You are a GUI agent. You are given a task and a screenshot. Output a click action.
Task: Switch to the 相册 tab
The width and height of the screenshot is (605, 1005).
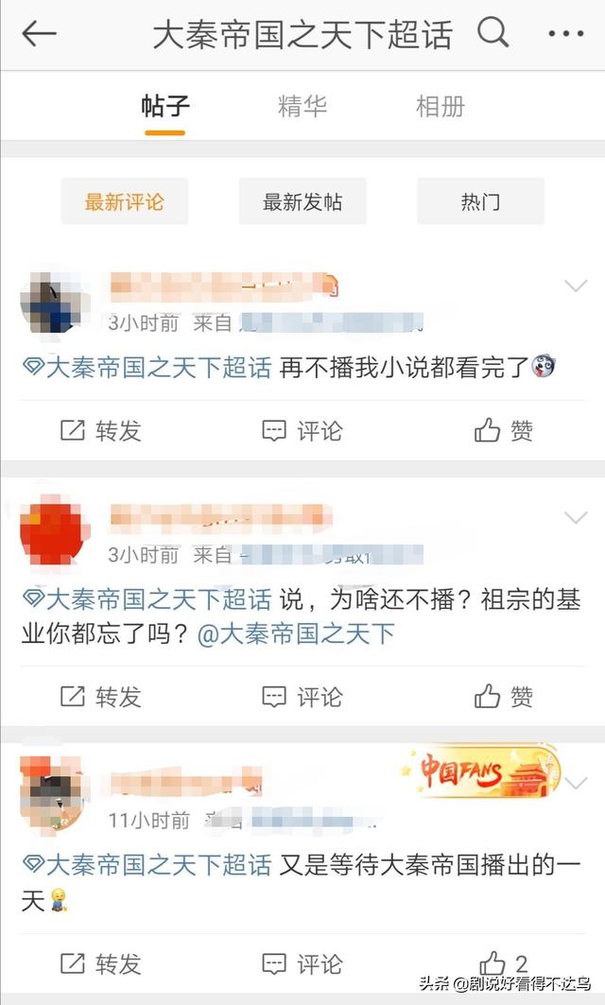[441, 106]
